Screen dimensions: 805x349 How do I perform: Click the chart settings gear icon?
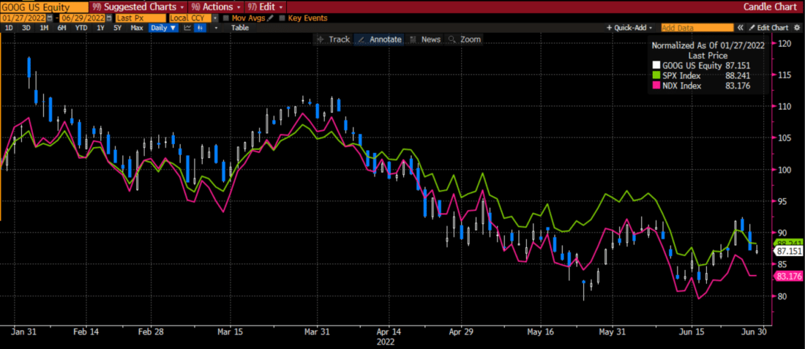tap(797, 28)
